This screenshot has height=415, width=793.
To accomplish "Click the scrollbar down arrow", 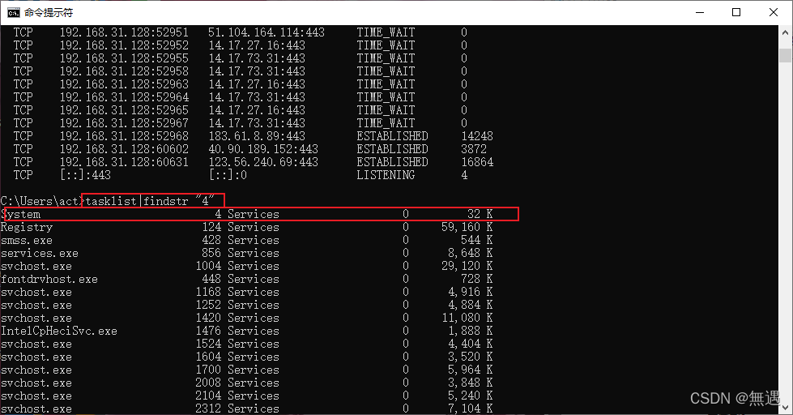I will pyautogui.click(x=785, y=407).
